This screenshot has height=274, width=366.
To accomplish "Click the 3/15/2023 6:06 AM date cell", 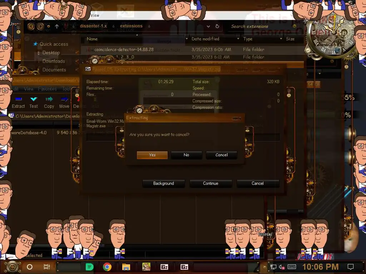I will tap(211, 49).
